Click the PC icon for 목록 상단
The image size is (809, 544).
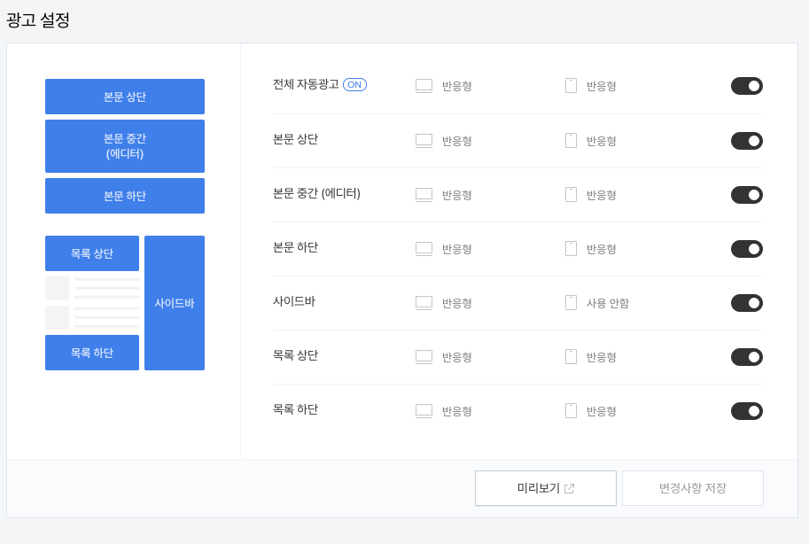pyautogui.click(x=424, y=357)
